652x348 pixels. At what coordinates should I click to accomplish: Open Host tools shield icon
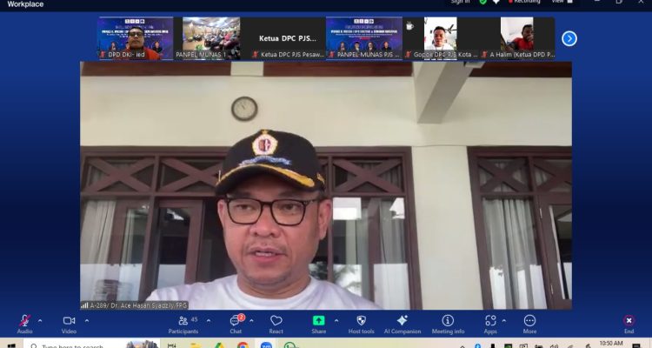pos(361,322)
